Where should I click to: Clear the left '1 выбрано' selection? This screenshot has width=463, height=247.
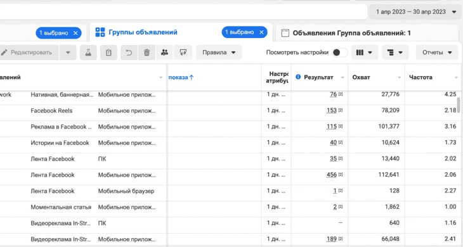pos(75,33)
